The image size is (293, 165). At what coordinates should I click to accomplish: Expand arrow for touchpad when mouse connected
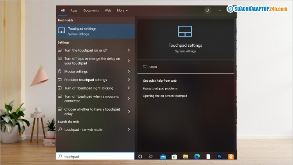pos(129,98)
